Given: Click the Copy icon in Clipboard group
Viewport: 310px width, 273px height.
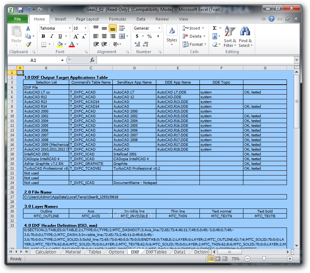Looking at the screenshot, I should [28, 36].
